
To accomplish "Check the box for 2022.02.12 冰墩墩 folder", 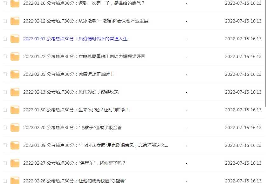I will coord(5,21).
